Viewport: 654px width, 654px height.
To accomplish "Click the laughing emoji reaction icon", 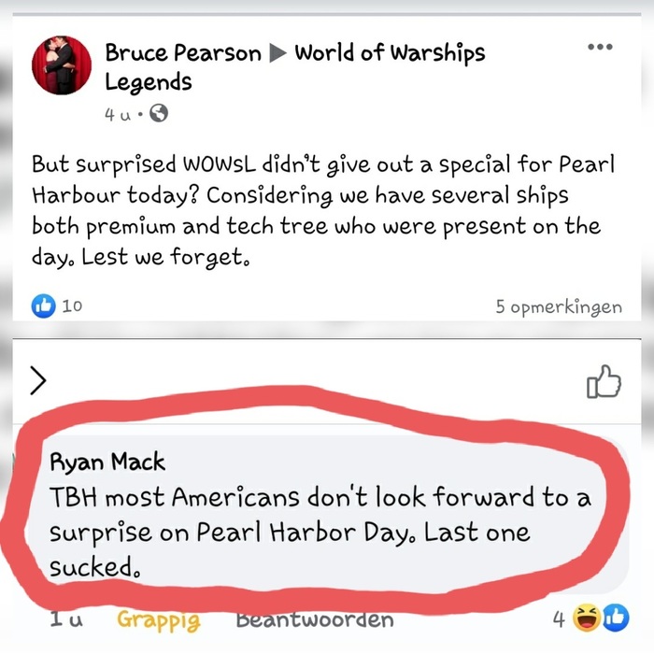I will tap(587, 618).
